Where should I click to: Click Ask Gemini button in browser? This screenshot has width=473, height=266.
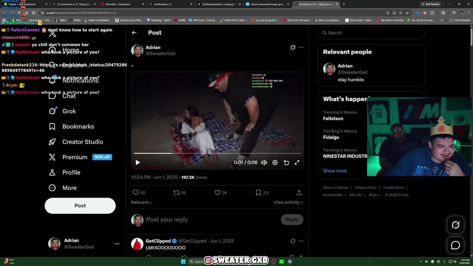[x=430, y=4]
